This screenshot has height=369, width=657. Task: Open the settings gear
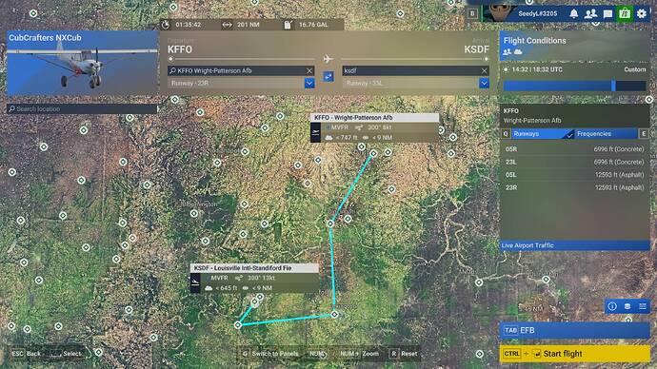pos(642,14)
